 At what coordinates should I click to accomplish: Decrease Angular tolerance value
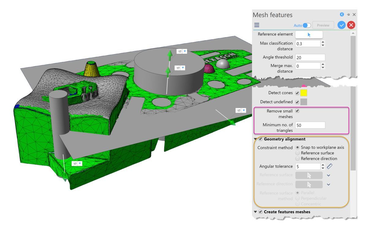click(x=323, y=168)
